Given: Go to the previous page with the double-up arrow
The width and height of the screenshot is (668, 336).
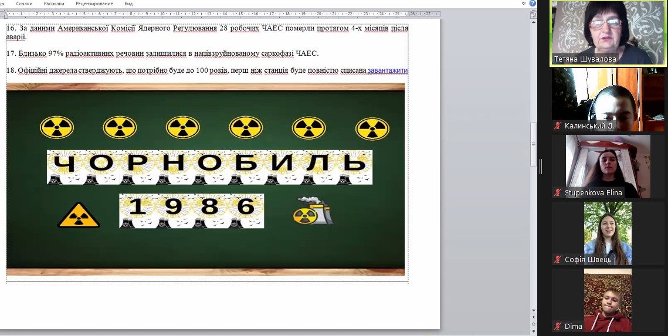Looking at the screenshot, I should pyautogui.click(x=533, y=317).
